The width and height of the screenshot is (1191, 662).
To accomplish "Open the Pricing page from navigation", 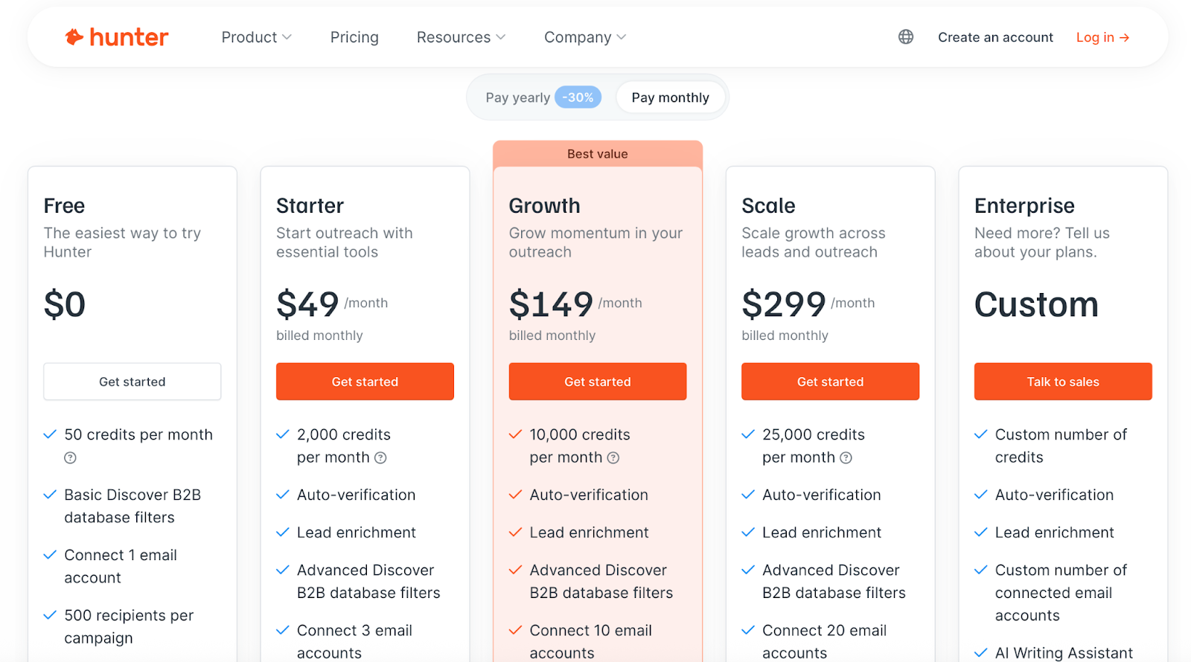I will 354,36.
